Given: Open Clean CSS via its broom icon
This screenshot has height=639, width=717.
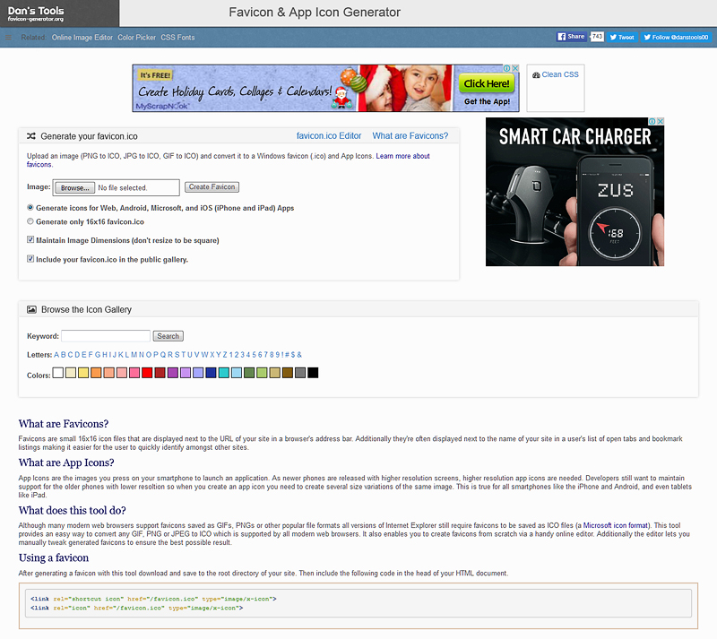Looking at the screenshot, I should click(x=537, y=75).
